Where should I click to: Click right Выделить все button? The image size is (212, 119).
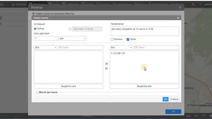(144, 86)
